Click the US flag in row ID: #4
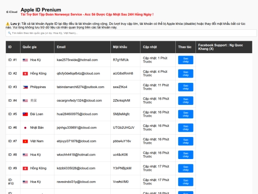 tap(25, 101)
